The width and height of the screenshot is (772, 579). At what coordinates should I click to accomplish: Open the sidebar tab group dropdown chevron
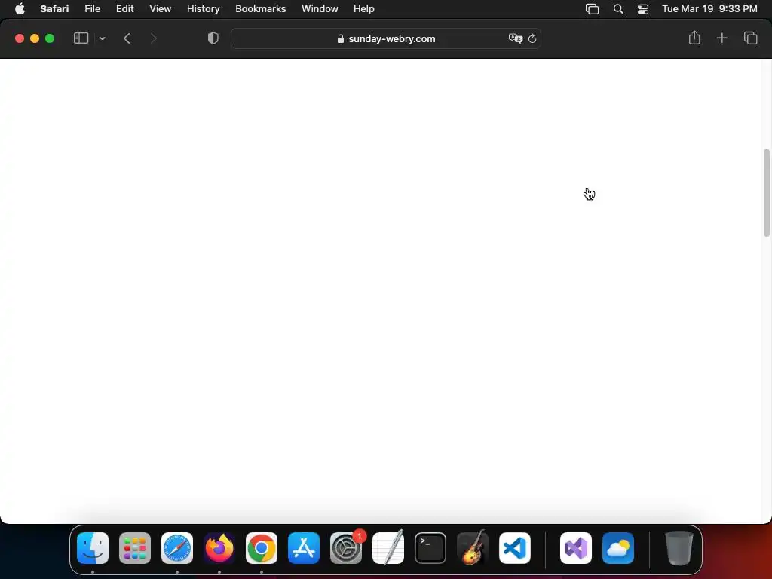[x=102, y=38]
